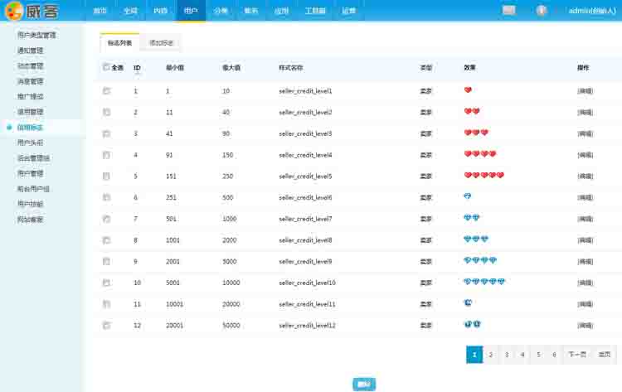The width and height of the screenshot is (622, 392).
Task: Click the five hearts icon for seller_credit_level5
Action: click(484, 175)
